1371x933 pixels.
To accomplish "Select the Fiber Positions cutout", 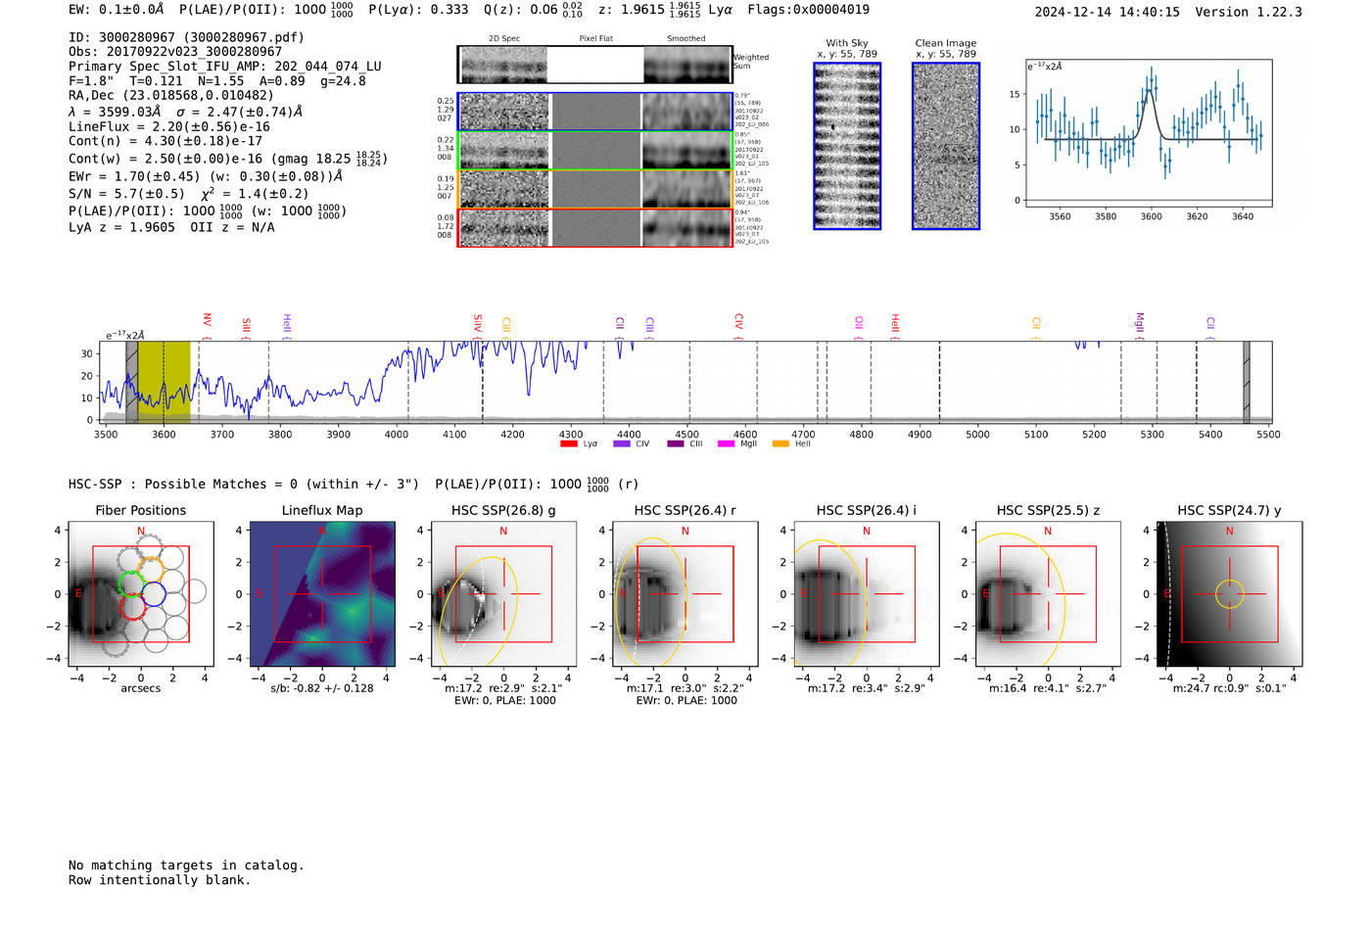I will point(140,593).
